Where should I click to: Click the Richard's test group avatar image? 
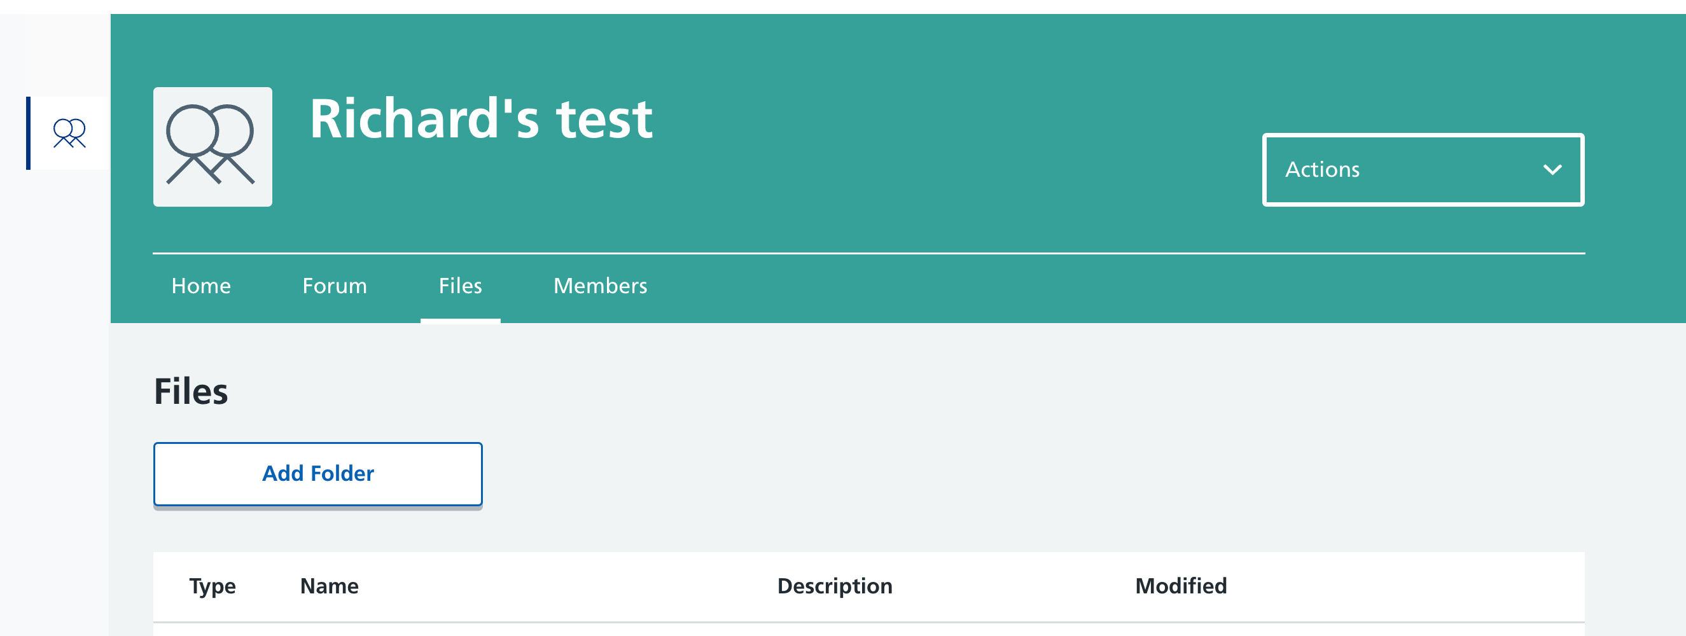click(x=212, y=146)
